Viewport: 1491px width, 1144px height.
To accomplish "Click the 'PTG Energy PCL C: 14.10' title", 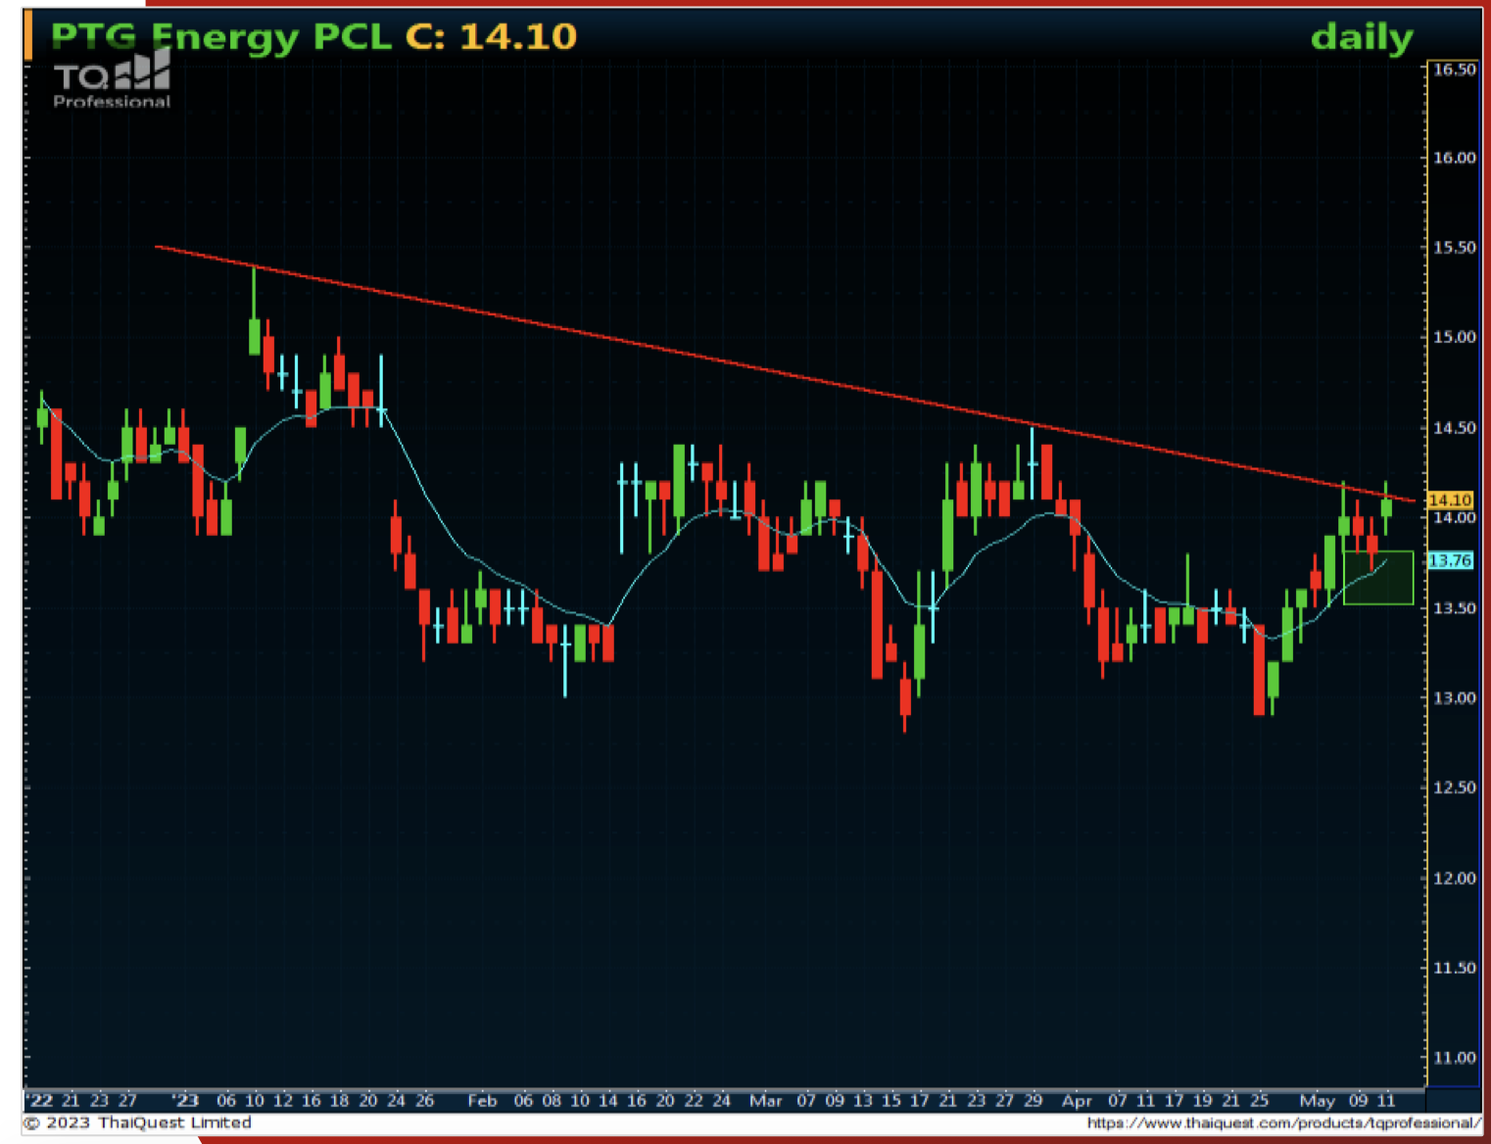I will 313,36.
